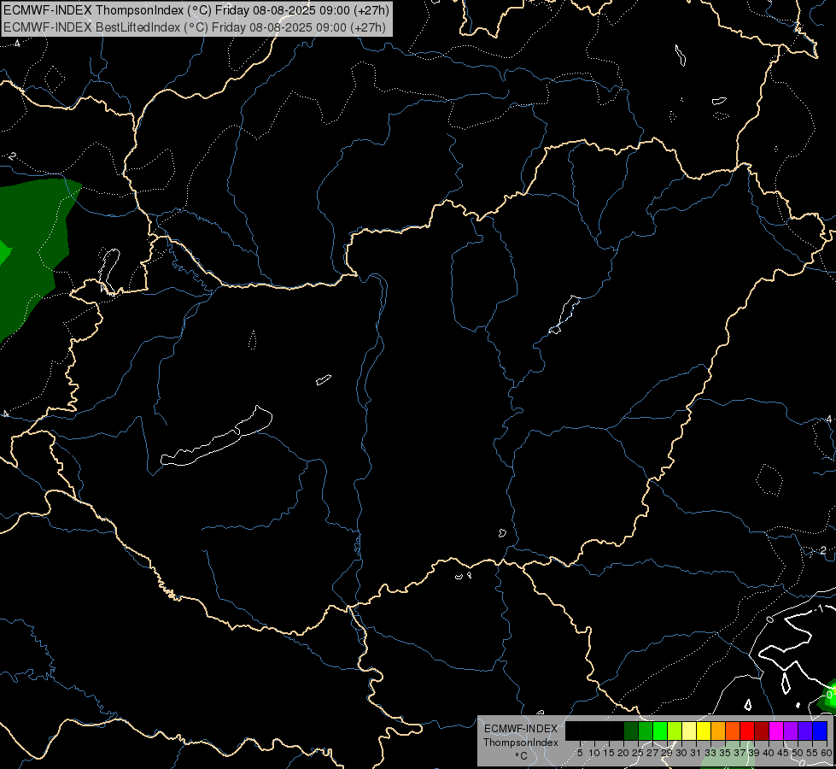Click the ThompsonIndex label in the legend
This screenshot has height=769, width=836.
click(x=520, y=743)
